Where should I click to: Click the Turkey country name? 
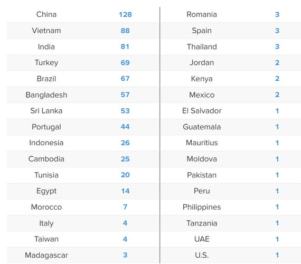pos(46,63)
